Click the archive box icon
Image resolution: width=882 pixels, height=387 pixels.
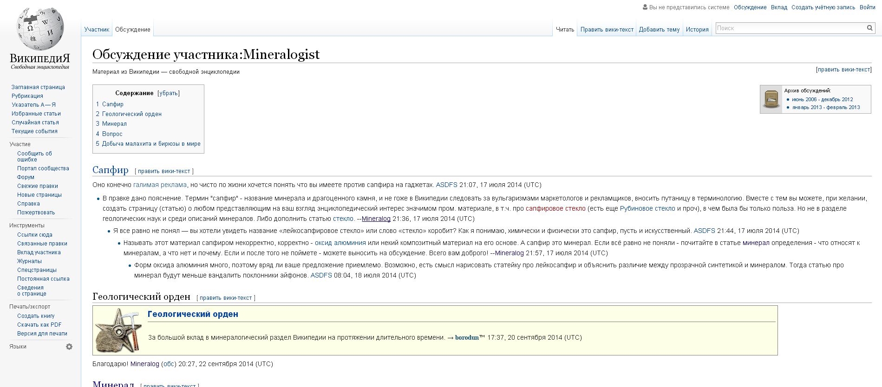pyautogui.click(x=771, y=99)
